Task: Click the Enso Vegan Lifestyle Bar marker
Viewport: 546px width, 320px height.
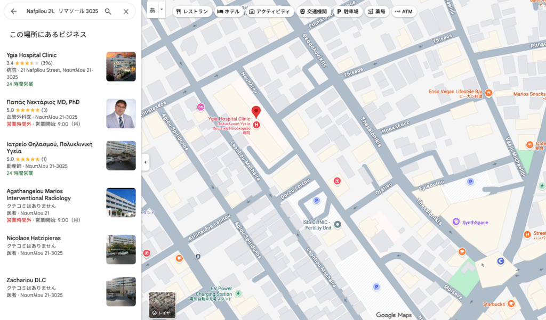Action: pos(488,93)
